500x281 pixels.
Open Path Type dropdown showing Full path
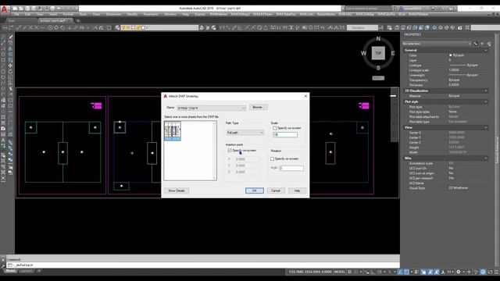245,133
